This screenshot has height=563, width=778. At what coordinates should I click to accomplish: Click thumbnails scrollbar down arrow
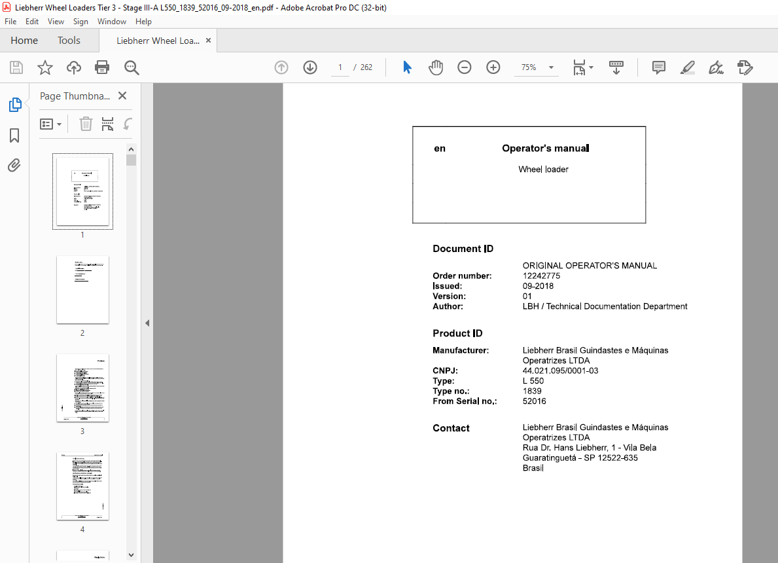[x=131, y=555]
